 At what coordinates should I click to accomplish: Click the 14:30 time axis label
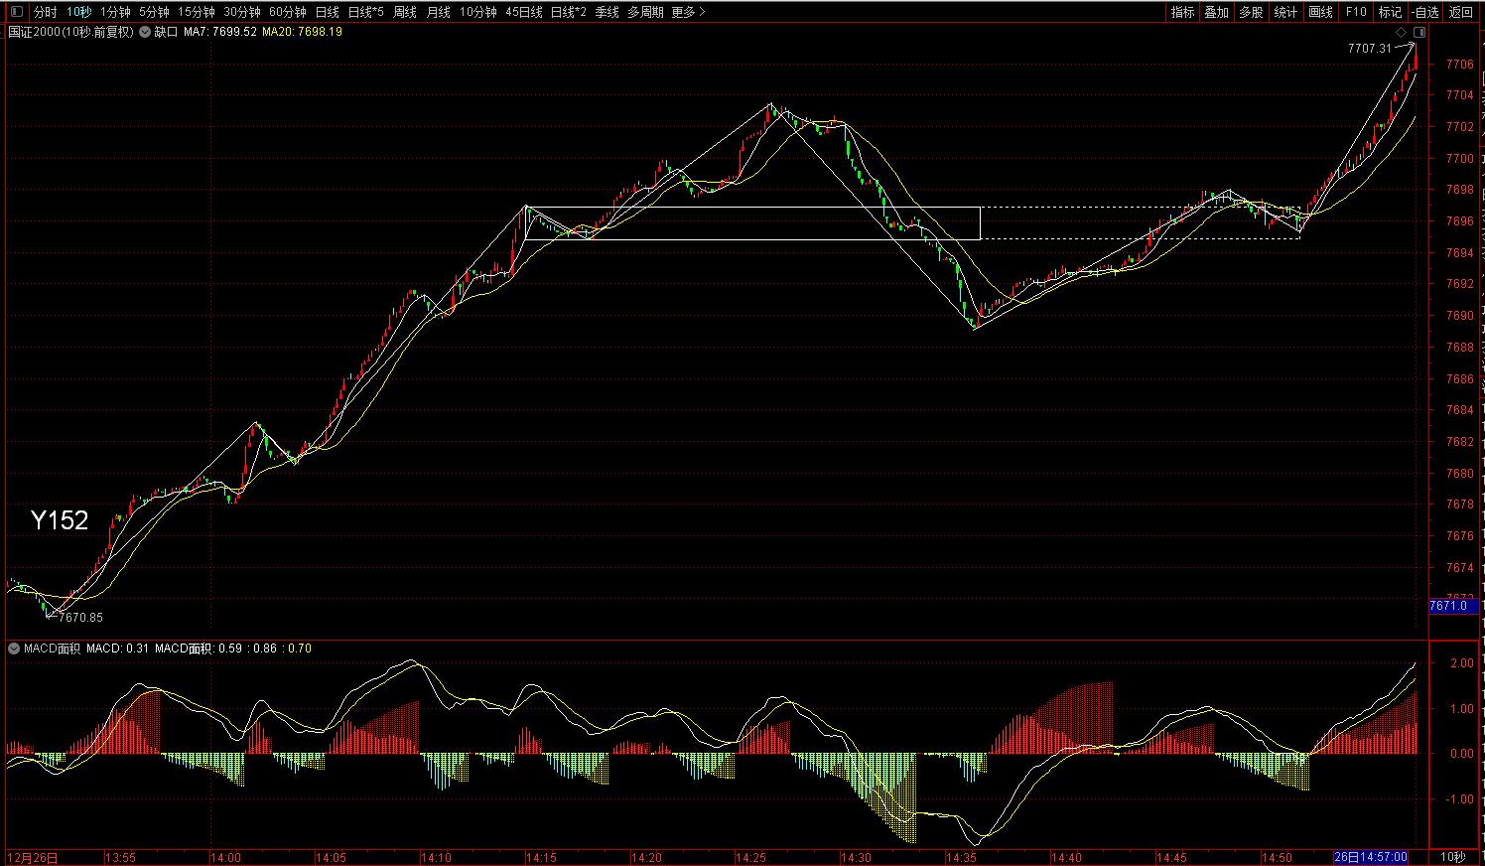click(x=856, y=857)
